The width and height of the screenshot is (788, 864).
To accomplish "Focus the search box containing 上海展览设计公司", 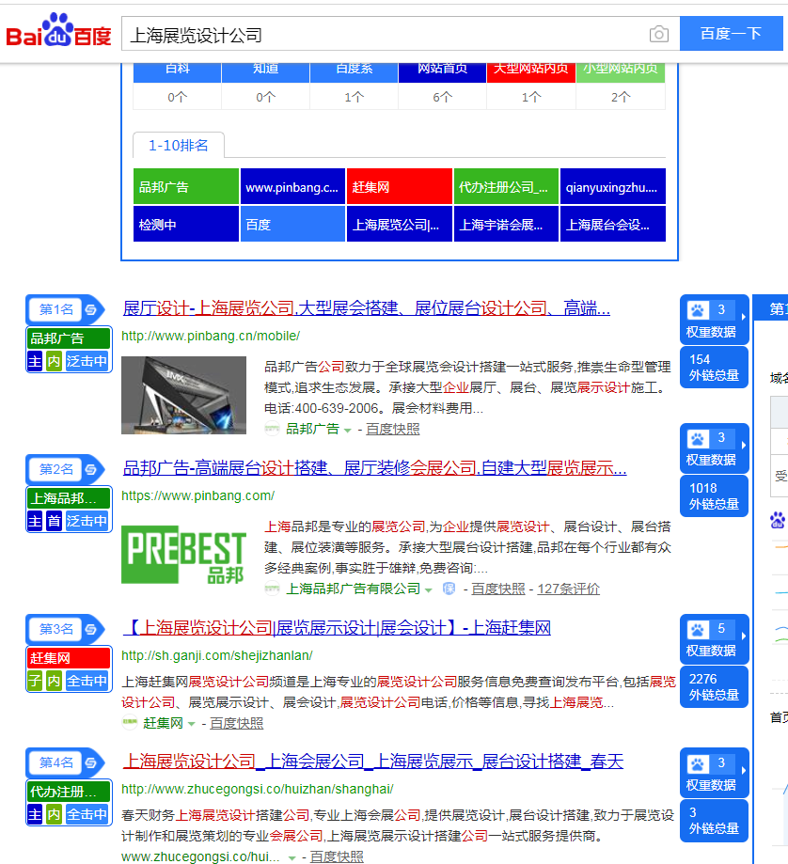I will [x=386, y=34].
